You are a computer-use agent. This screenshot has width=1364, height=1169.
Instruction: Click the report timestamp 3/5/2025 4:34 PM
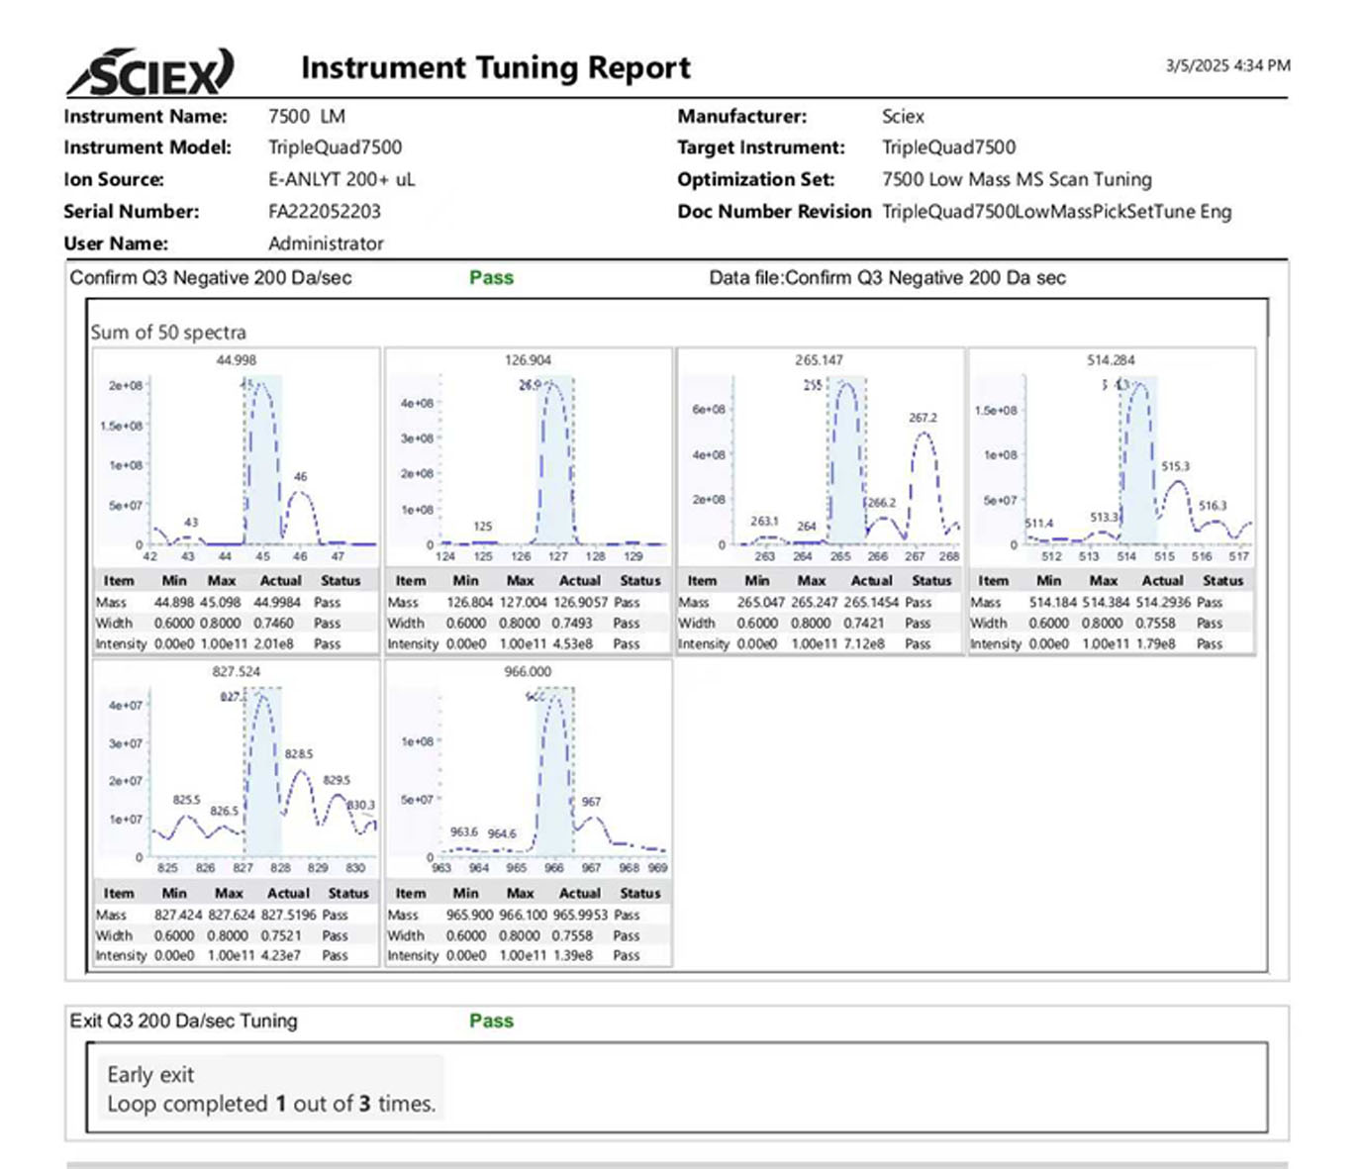[1226, 65]
